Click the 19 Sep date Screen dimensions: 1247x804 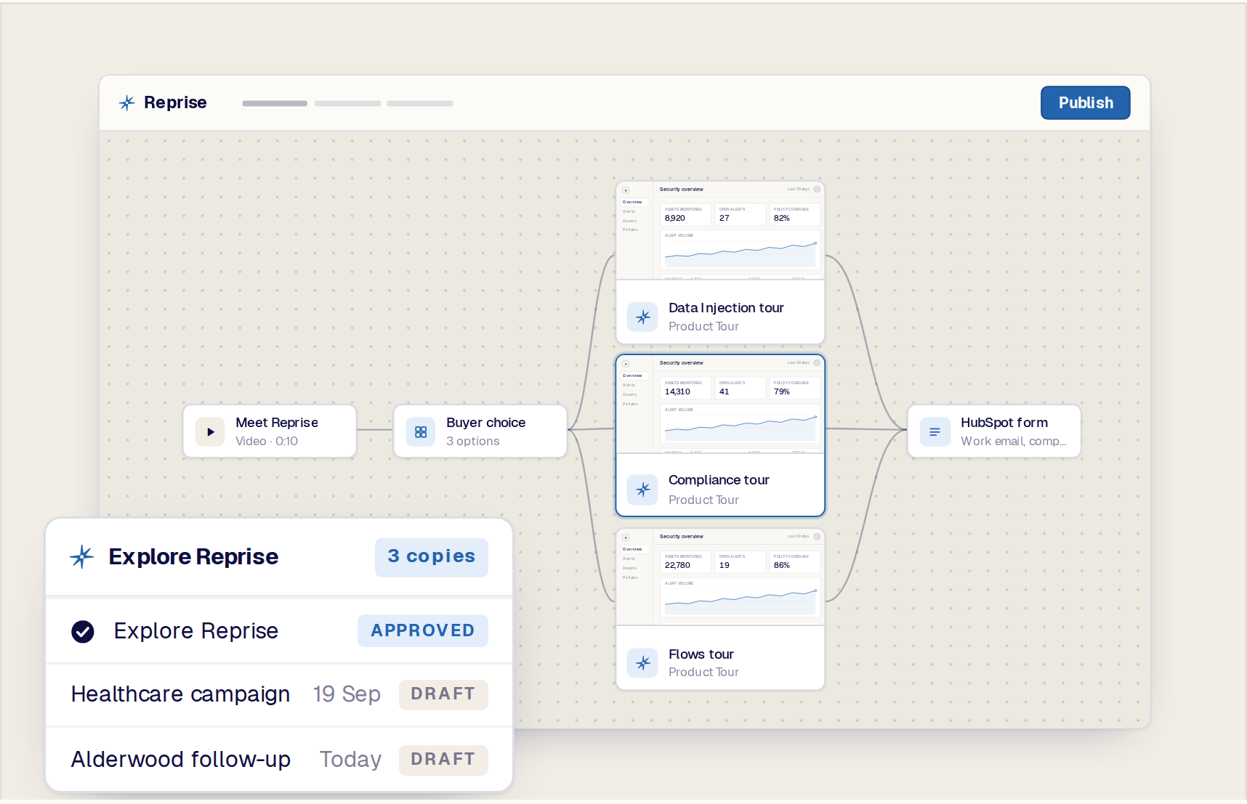point(347,694)
